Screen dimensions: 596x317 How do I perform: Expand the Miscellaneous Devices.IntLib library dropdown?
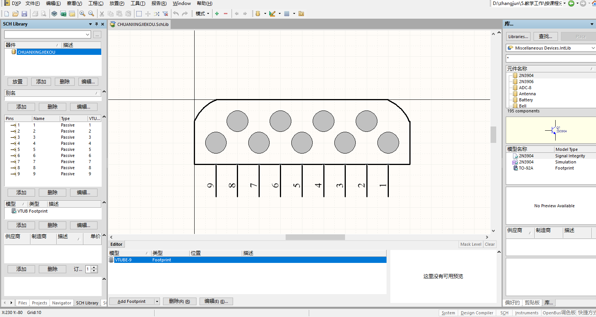click(593, 48)
